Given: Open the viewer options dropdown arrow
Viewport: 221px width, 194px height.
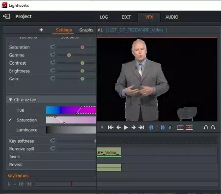Looking at the screenshot, I should click(x=102, y=127).
